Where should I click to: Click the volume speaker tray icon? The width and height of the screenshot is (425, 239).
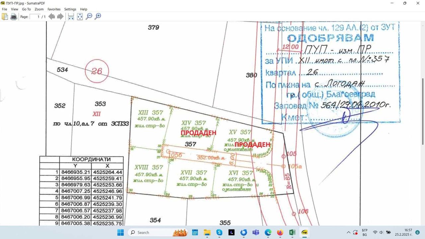[x=381, y=232]
